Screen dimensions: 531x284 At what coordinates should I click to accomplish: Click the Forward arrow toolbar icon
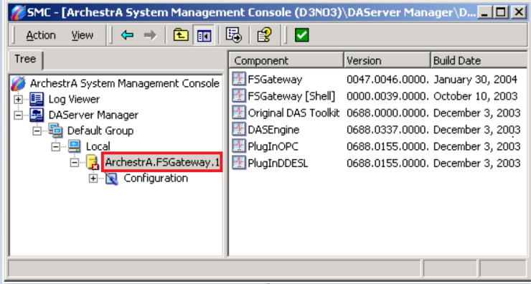[150, 35]
